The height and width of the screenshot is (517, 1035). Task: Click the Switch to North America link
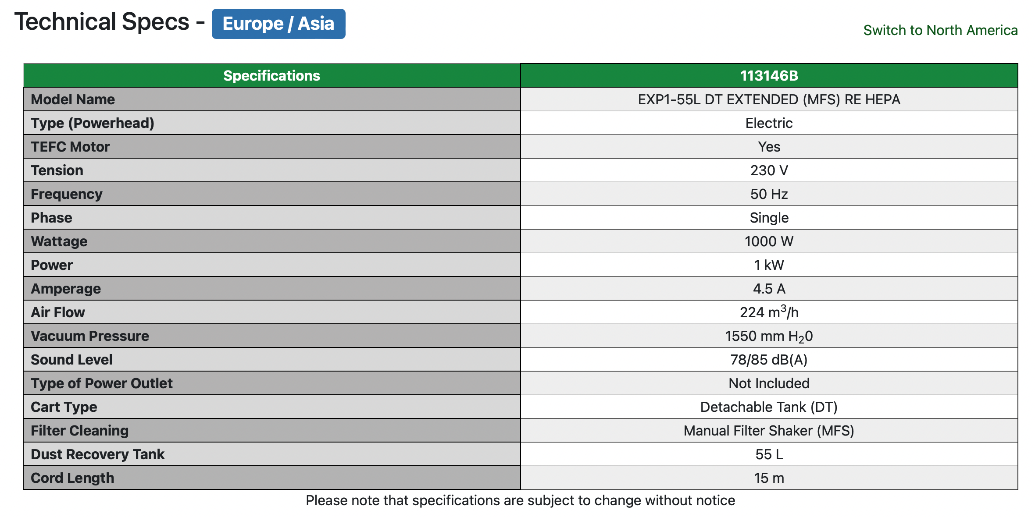(940, 30)
